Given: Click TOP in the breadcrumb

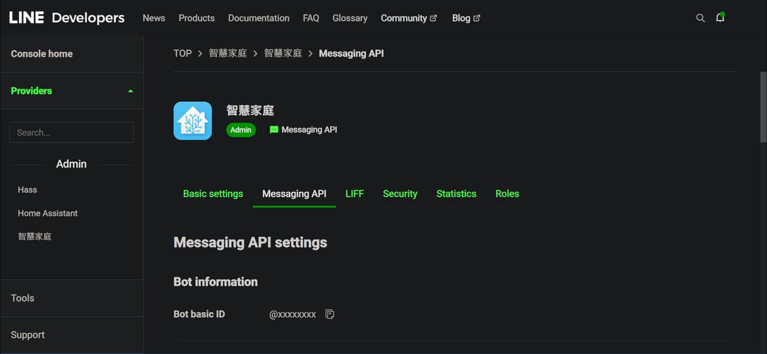Looking at the screenshot, I should [182, 53].
